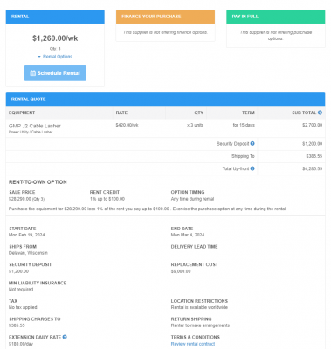331x349 pixels.
Task: Click the GMP J2 Cable Lasher equipment name
Action: point(35,126)
